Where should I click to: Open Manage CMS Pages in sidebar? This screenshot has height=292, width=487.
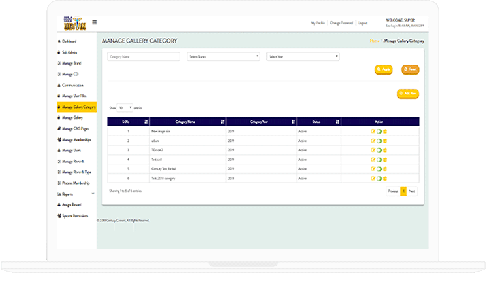(x=75, y=128)
